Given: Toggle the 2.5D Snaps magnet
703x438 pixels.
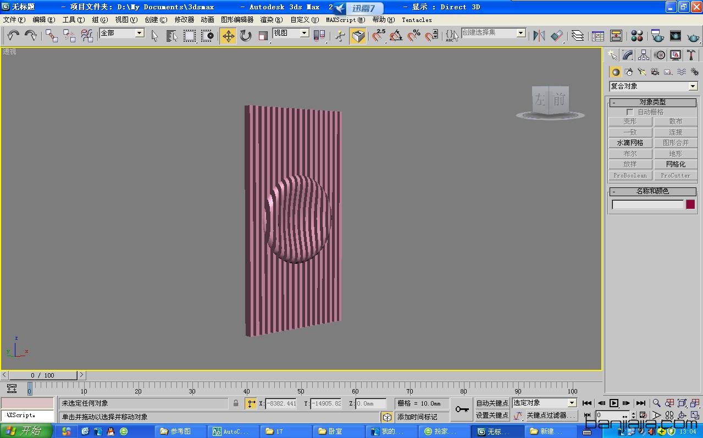Looking at the screenshot, I should [x=379, y=36].
